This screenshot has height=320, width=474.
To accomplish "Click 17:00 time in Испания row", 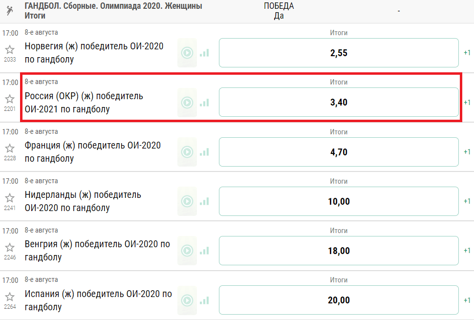I will pos(10,280).
